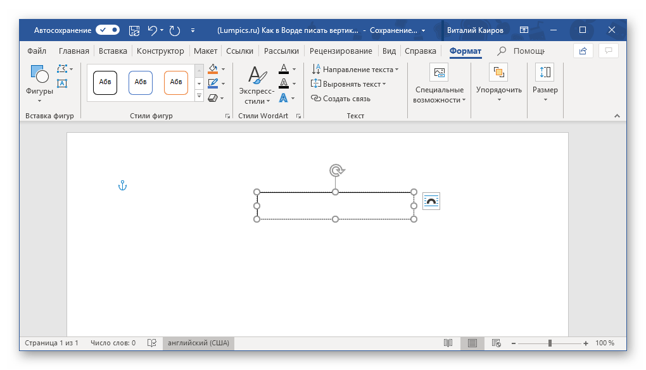The image size is (646, 370).
Task: Click the Draw Text Box icon
Action: click(x=62, y=83)
